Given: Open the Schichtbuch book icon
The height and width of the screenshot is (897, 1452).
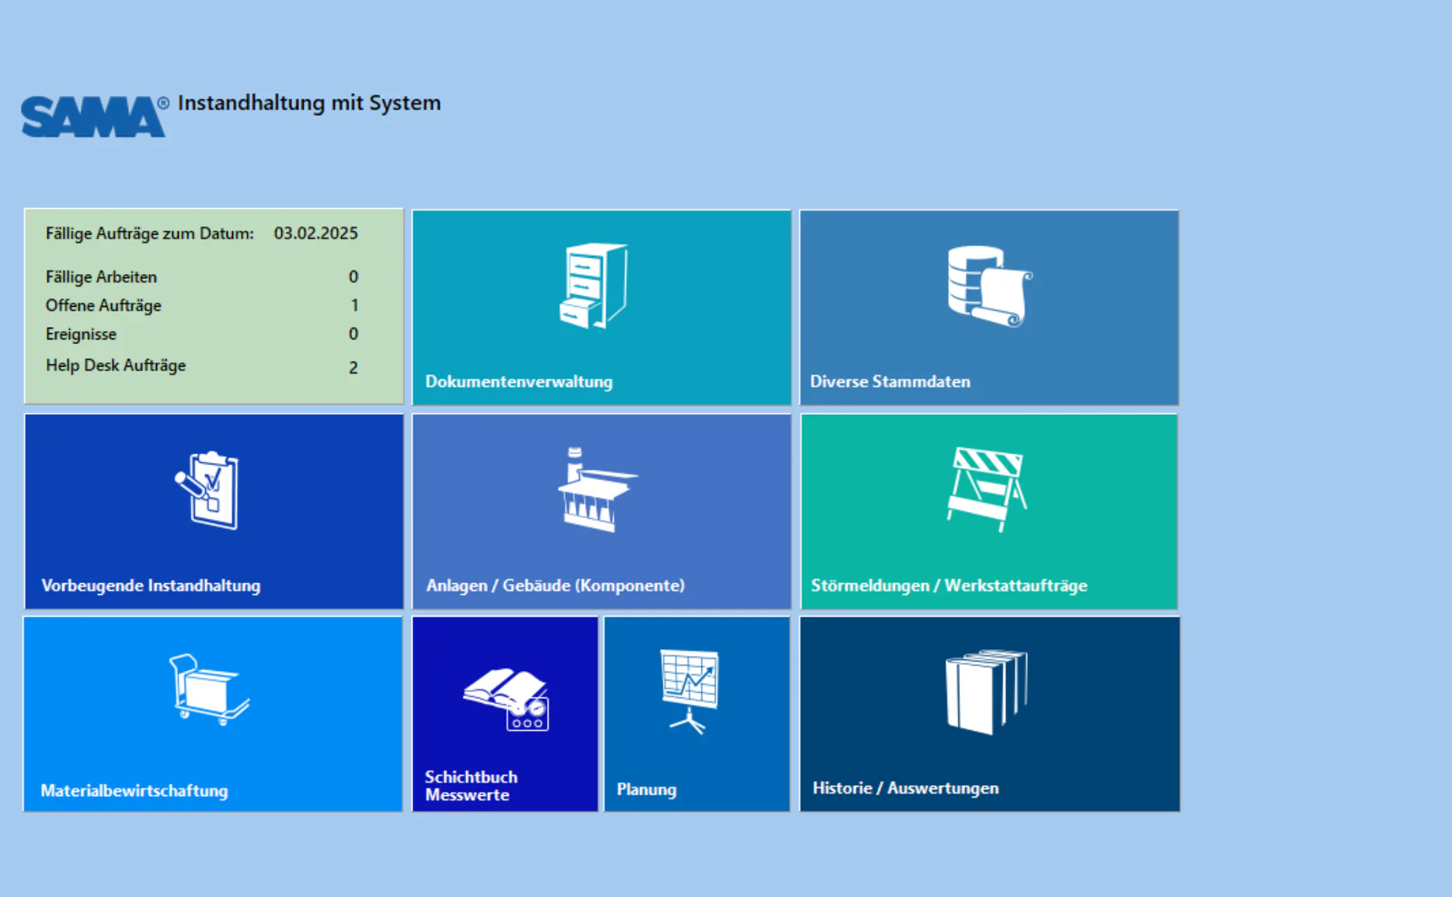Looking at the screenshot, I should click(507, 700).
